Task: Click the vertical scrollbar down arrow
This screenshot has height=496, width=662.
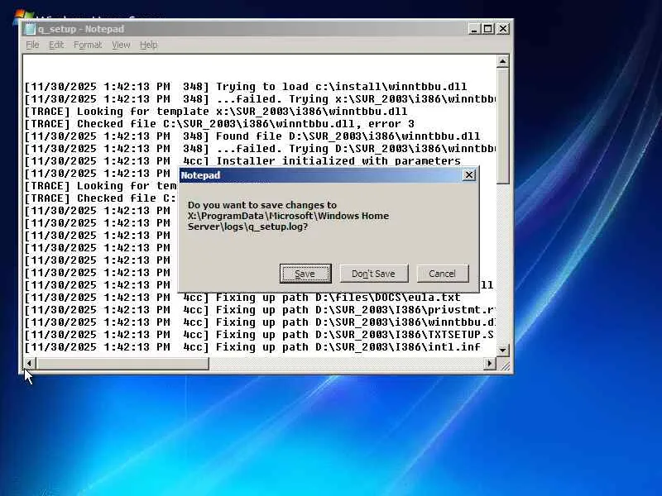Action: coord(502,350)
